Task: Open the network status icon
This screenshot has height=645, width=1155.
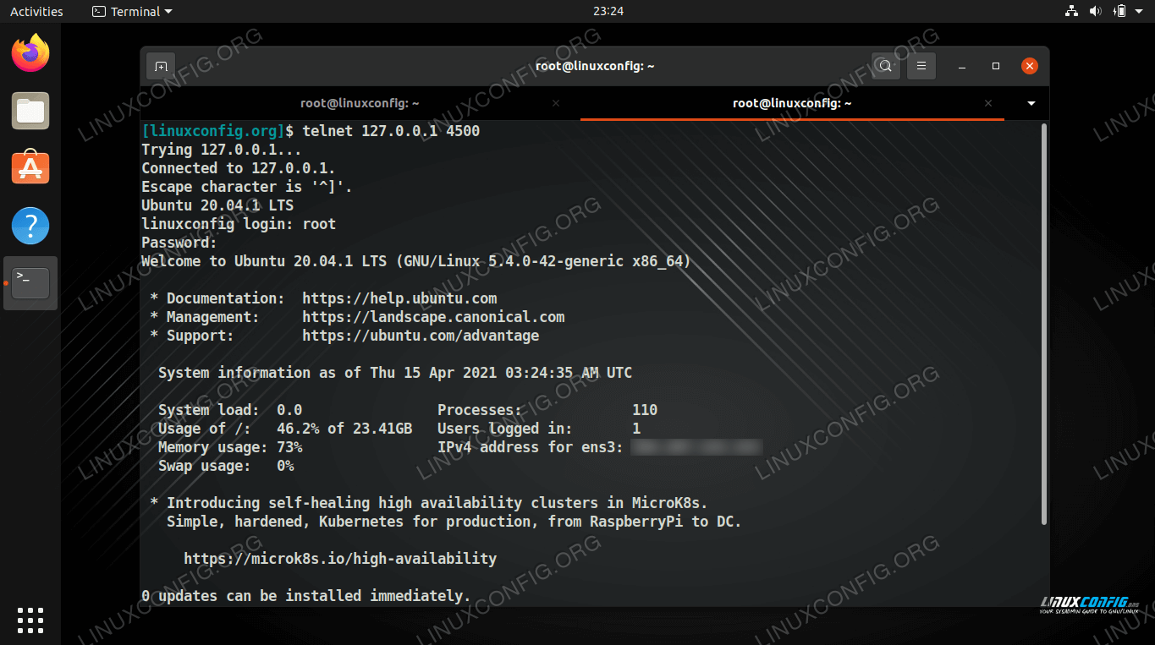Action: [1071, 11]
